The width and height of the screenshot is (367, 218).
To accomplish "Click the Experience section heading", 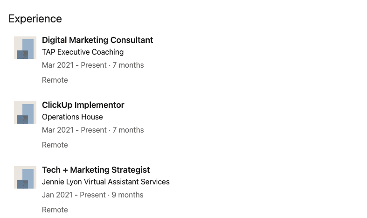I will pos(35,19).
